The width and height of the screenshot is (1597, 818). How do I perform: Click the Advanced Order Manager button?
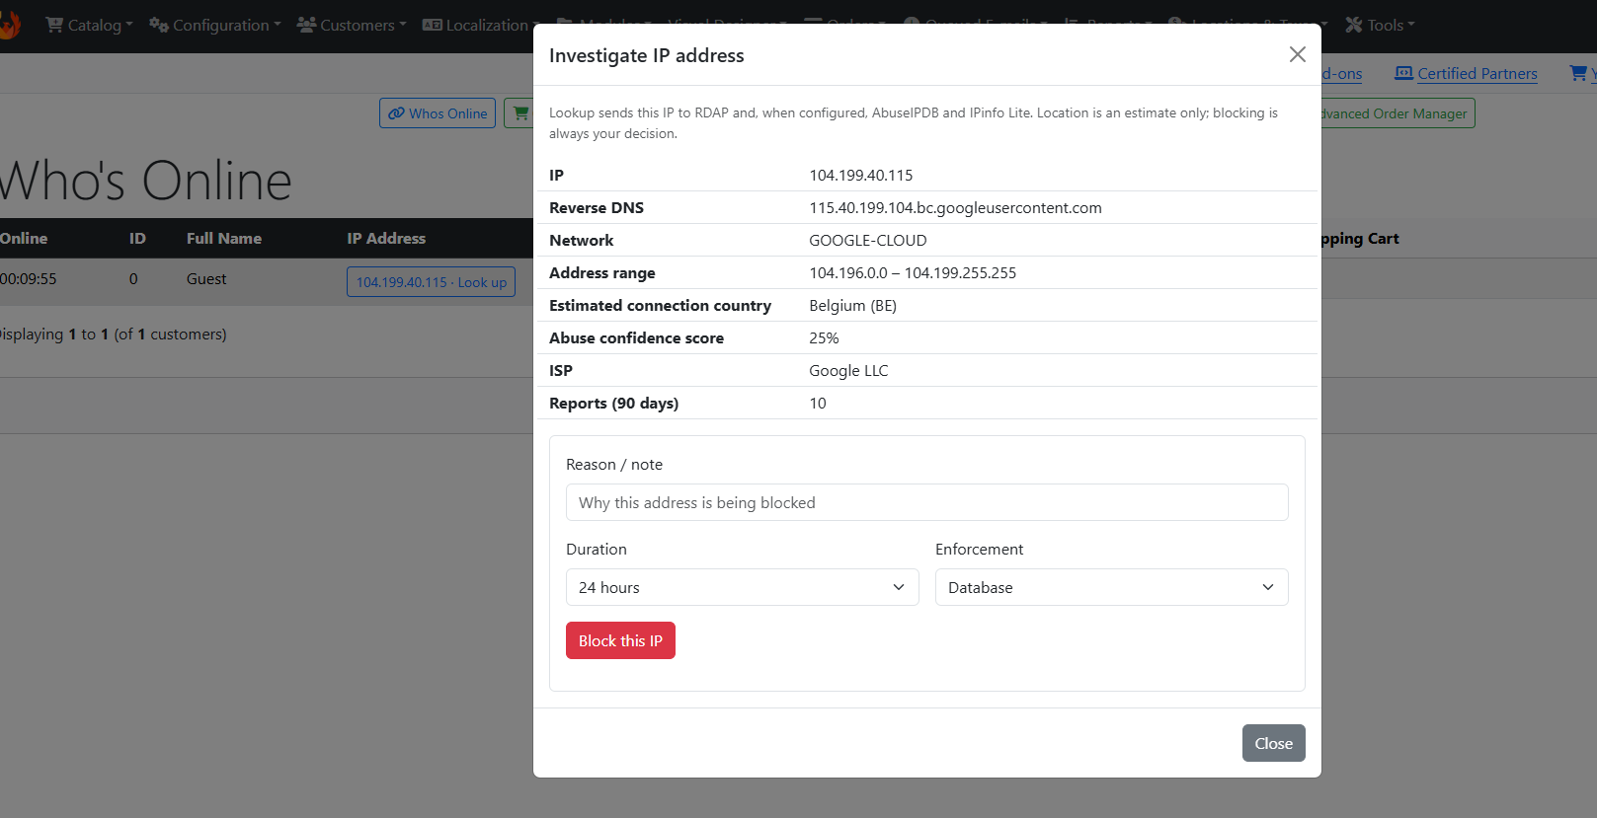(x=1396, y=113)
